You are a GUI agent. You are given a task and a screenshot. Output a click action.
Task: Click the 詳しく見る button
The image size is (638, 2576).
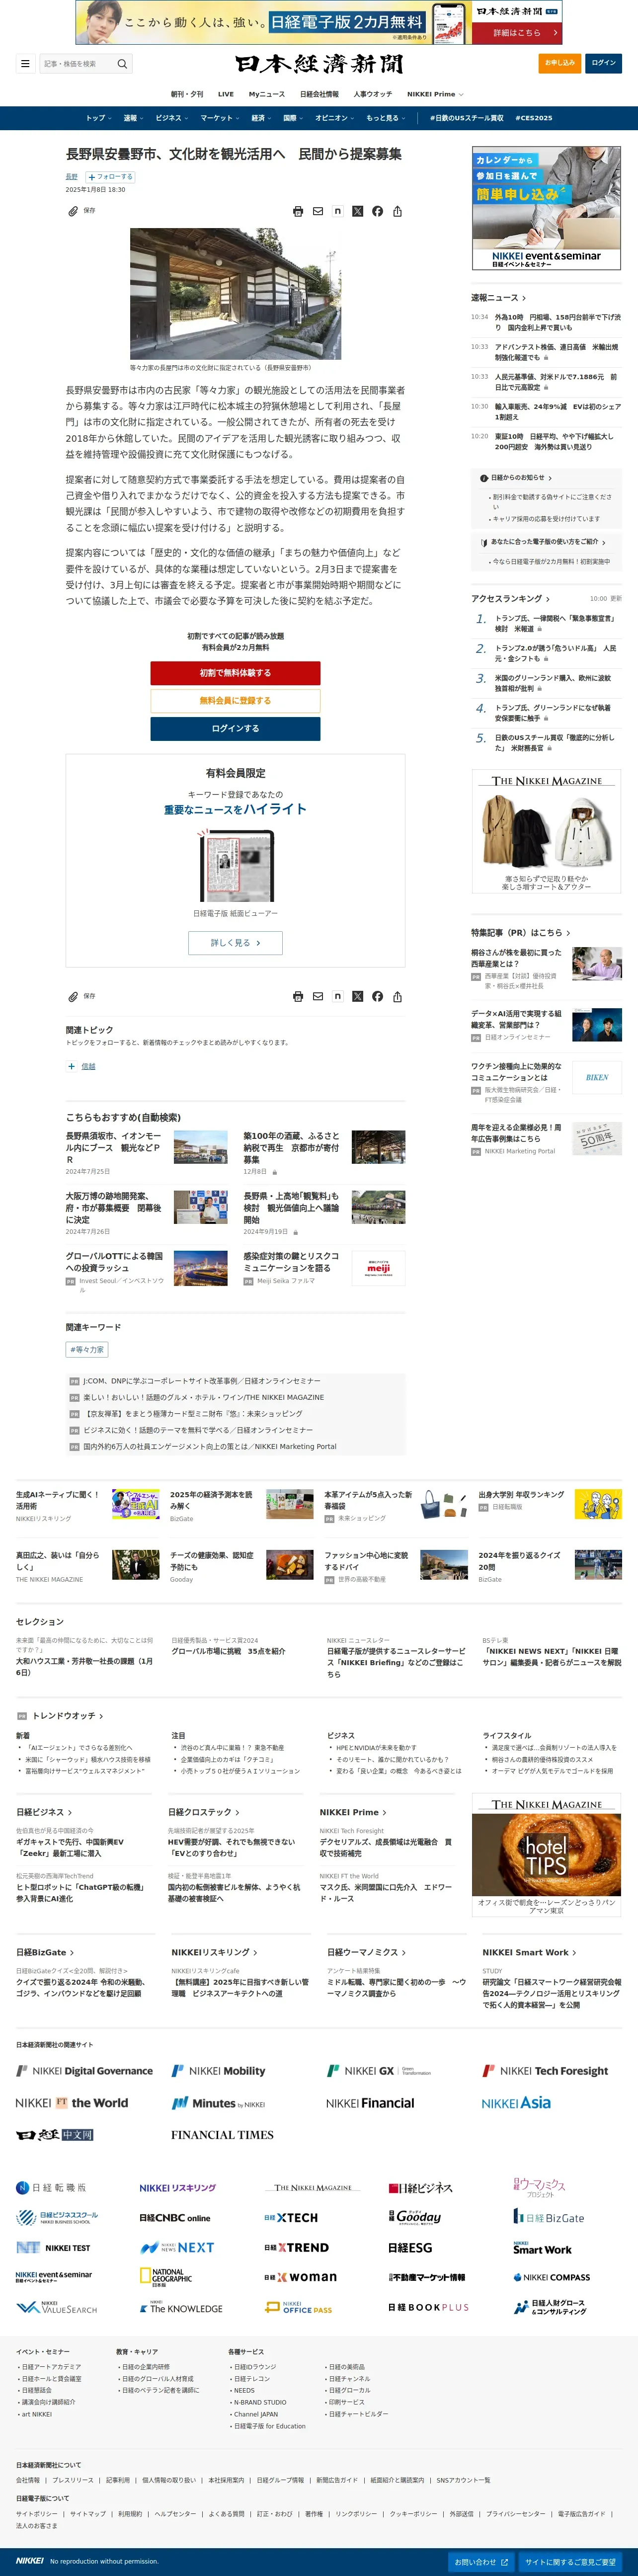coord(235,943)
